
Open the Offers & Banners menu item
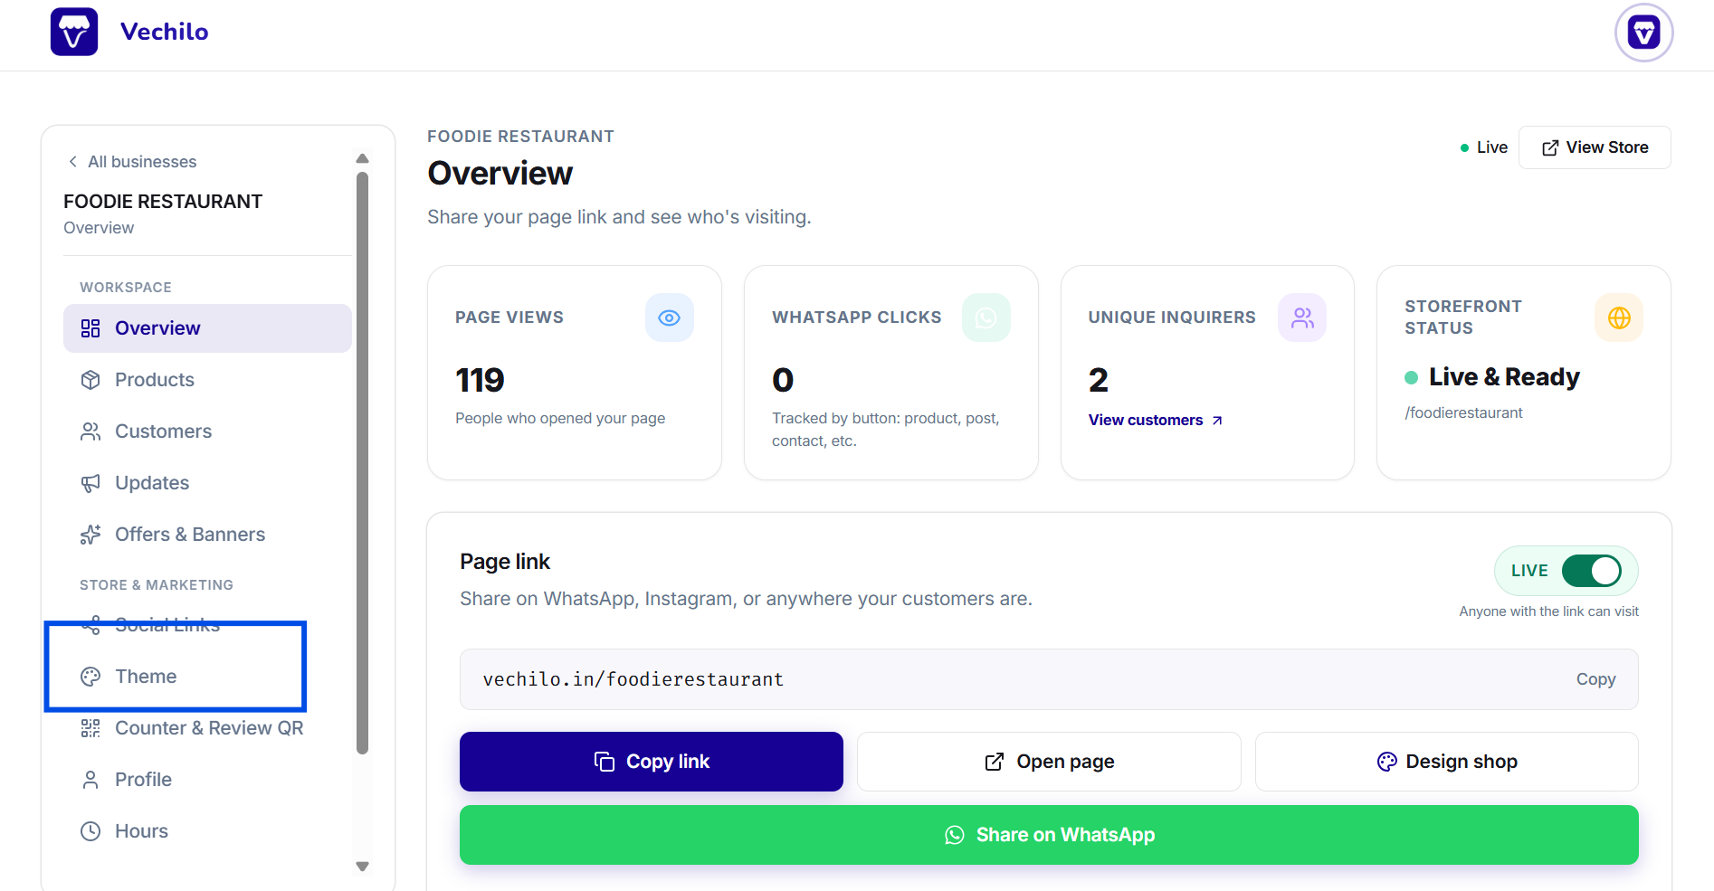(207, 535)
